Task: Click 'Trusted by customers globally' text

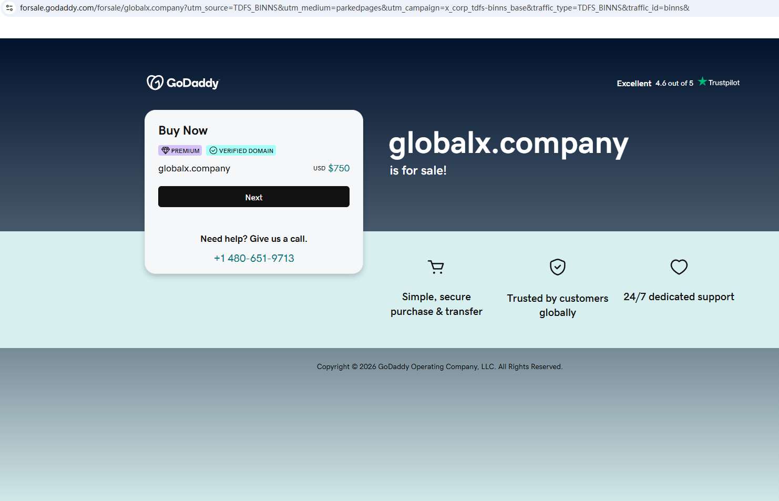Action: click(x=558, y=305)
